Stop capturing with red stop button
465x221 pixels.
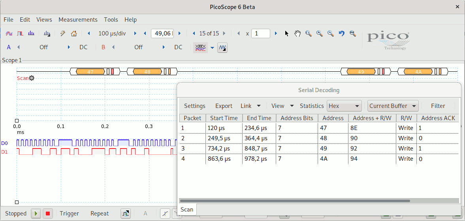[x=48, y=213]
